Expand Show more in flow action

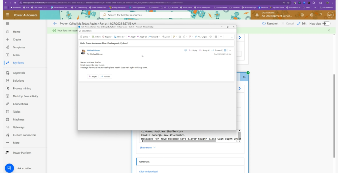coord(148,148)
